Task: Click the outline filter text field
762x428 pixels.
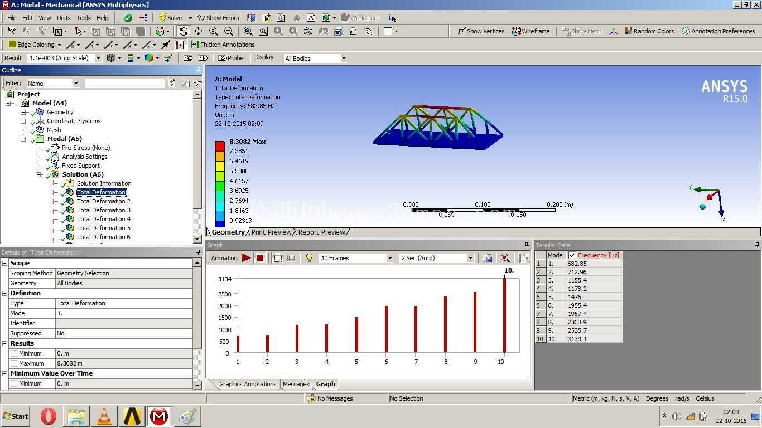Action: point(124,83)
